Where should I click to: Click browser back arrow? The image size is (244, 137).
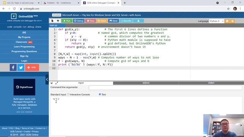[x=4, y=9]
